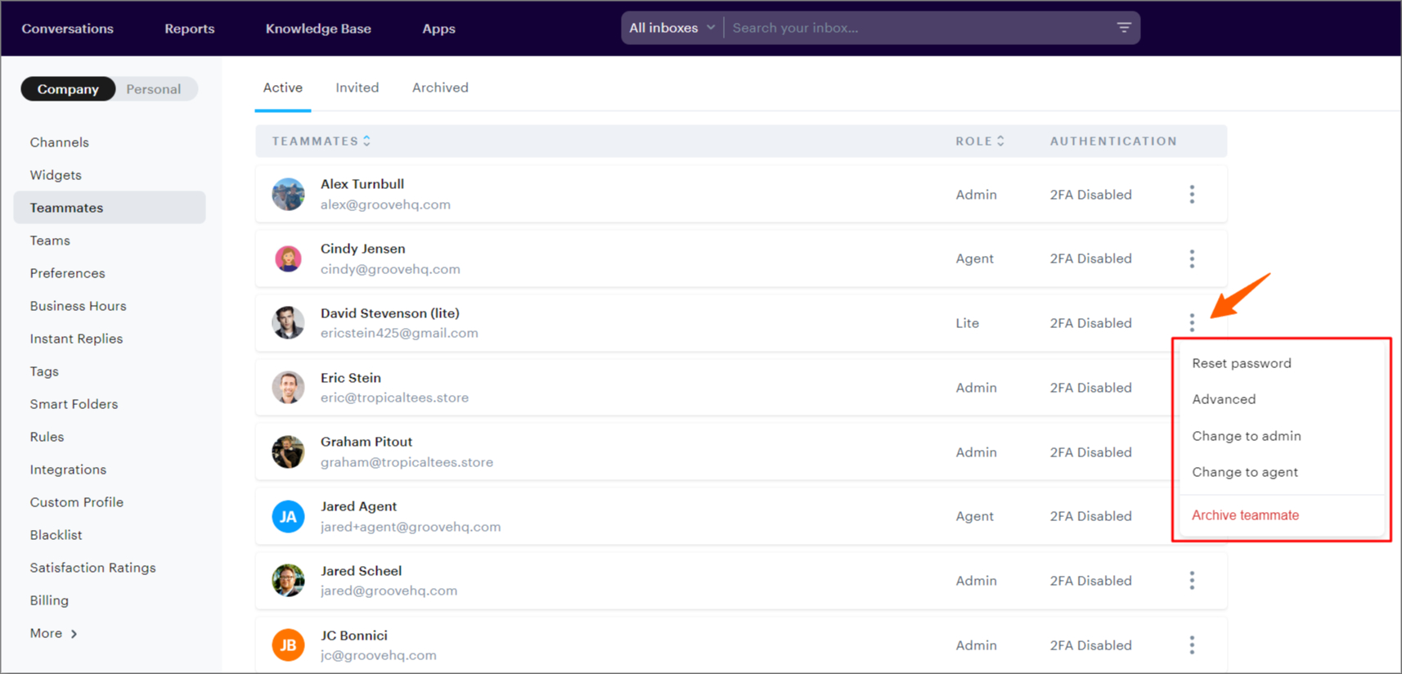Select Teammates in the sidebar
The height and width of the screenshot is (674, 1402).
click(x=110, y=208)
